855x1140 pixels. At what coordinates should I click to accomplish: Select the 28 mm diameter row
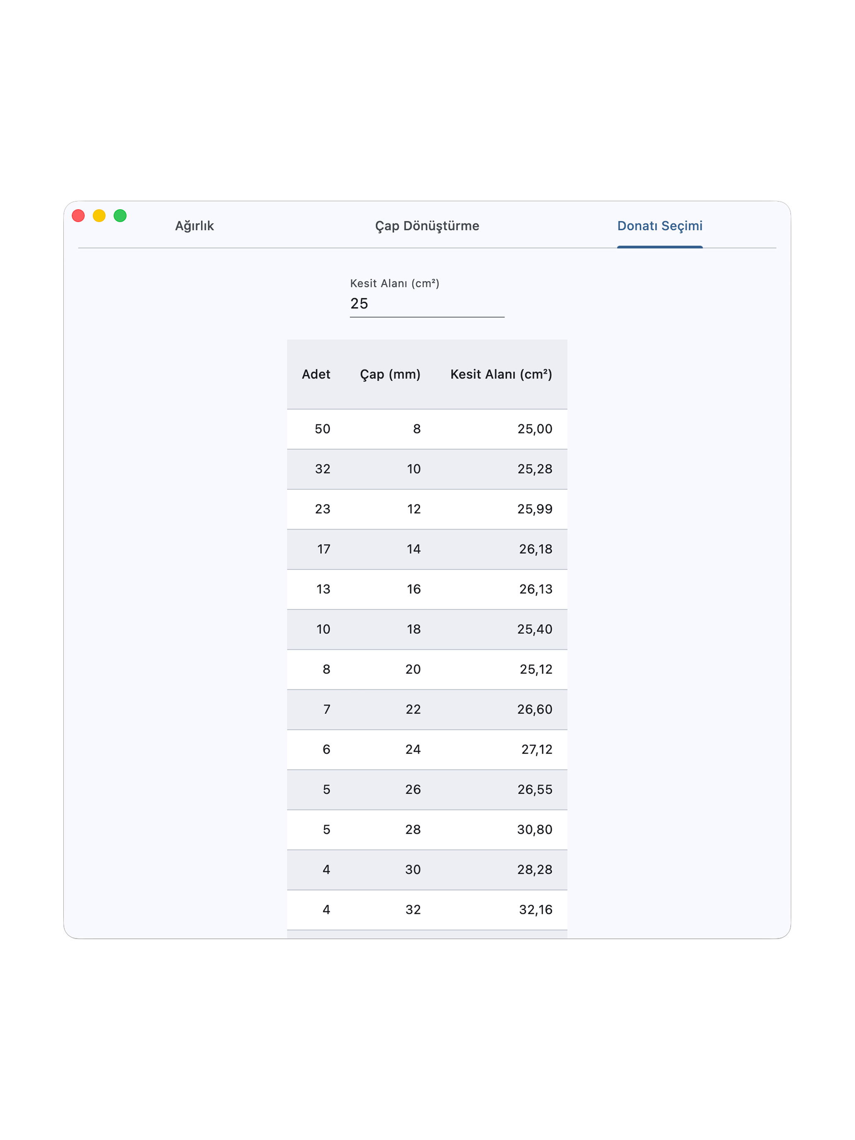coord(427,830)
